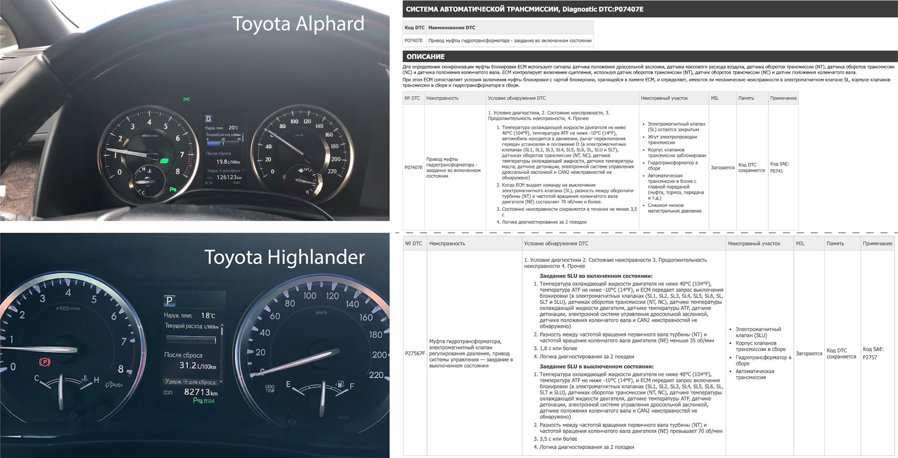This screenshot has width=898, height=458.
Task: Select the title "СИСТЕМА АВТОМАТИЧЕСКОЙ ТРАНСМИССИИ, Diagnostic DTC:P07407E"
Action: 524,9
